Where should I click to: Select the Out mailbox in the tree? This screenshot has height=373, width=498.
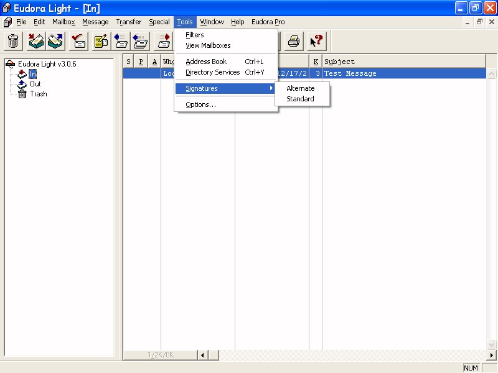(x=35, y=84)
